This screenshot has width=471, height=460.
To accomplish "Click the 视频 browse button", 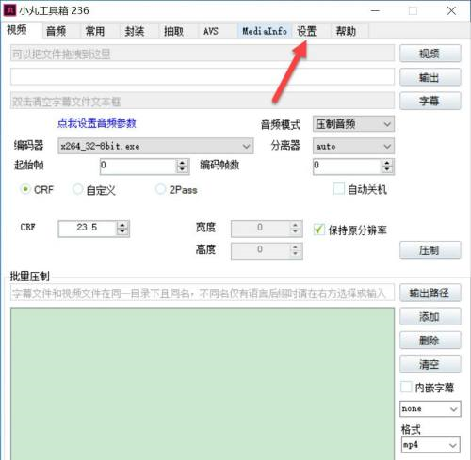I will (x=430, y=54).
